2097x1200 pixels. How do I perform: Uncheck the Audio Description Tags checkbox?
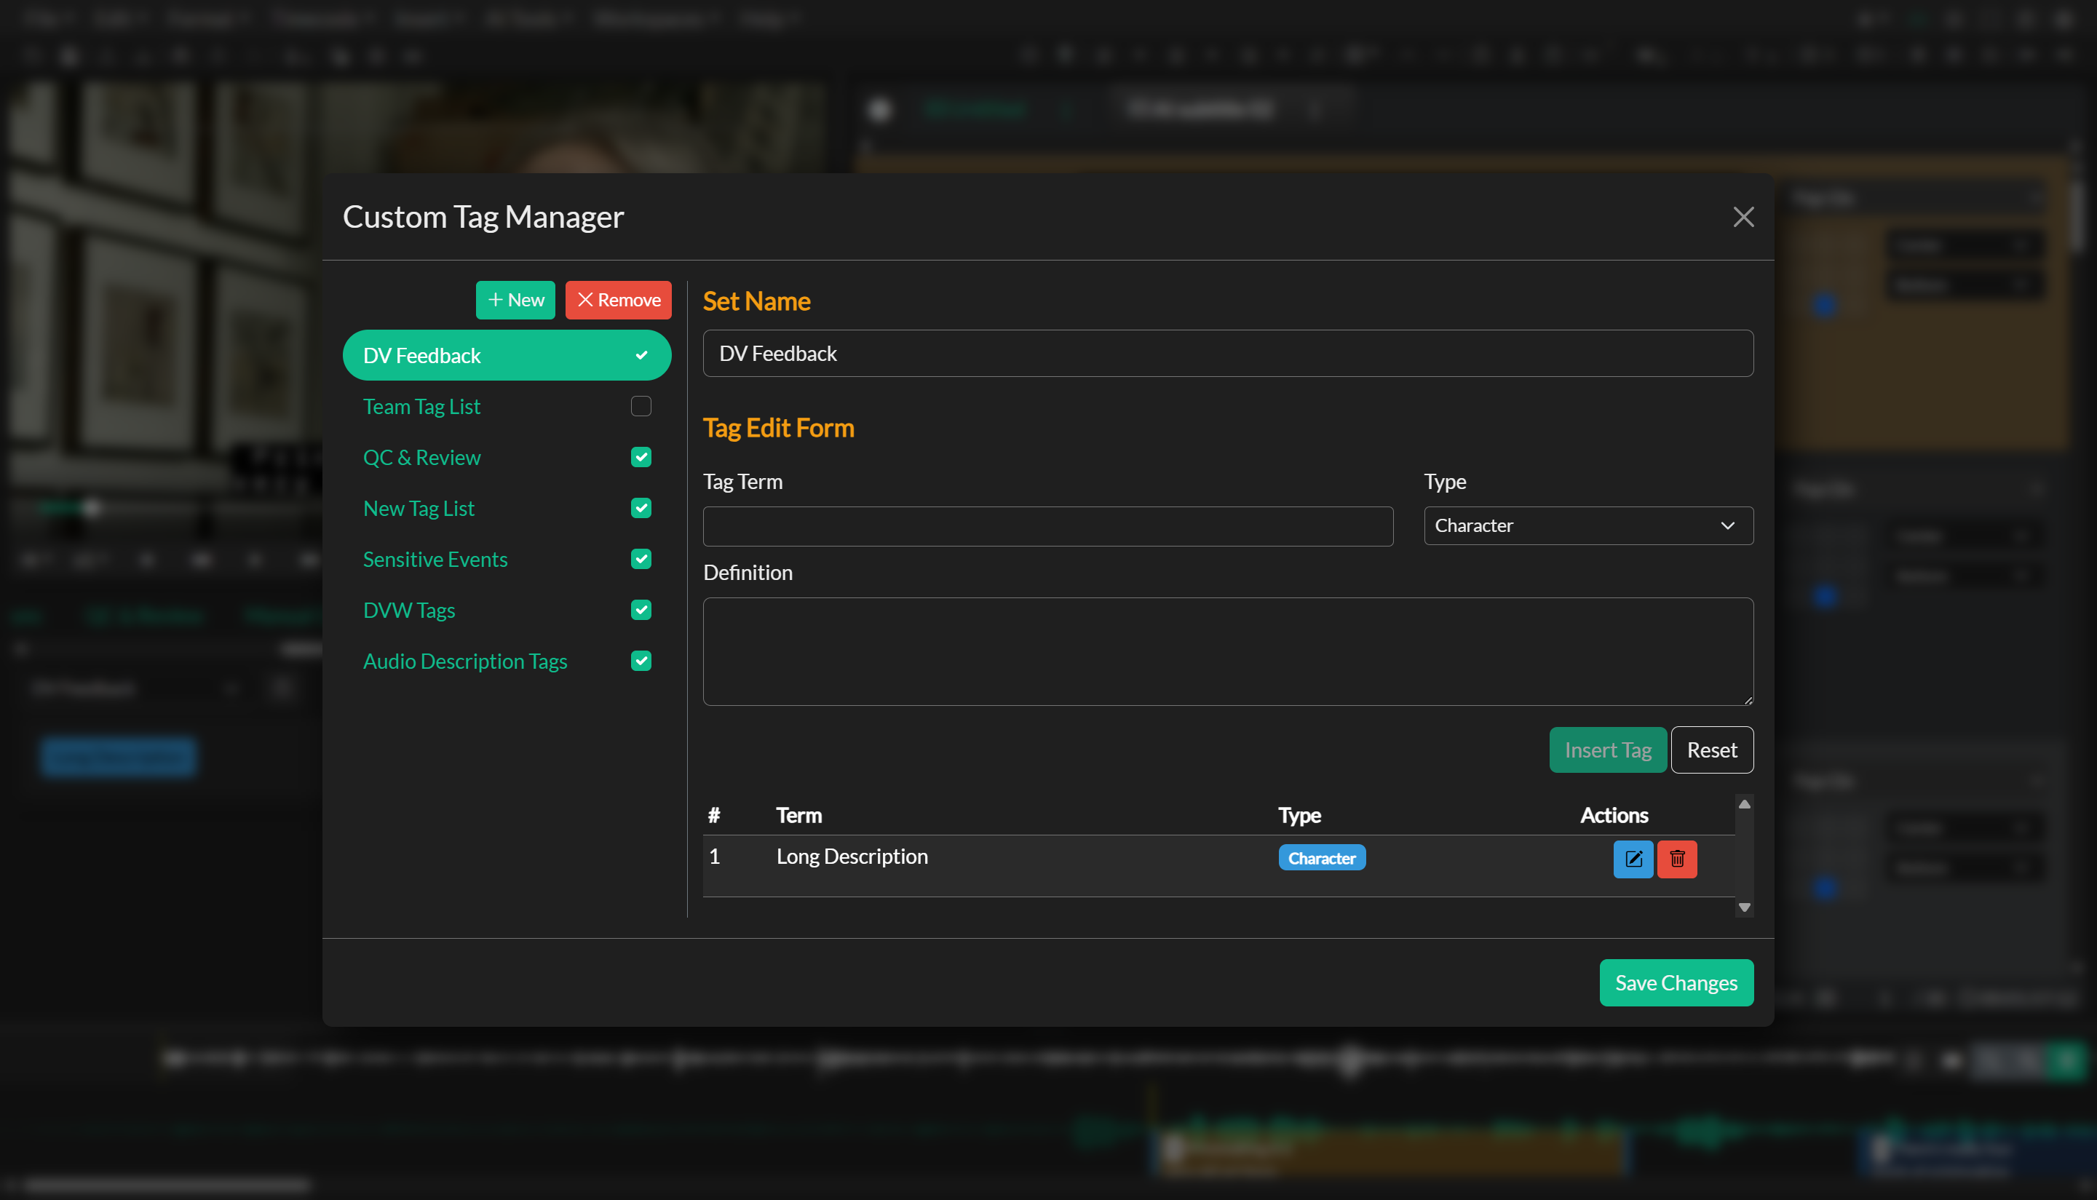coord(641,660)
